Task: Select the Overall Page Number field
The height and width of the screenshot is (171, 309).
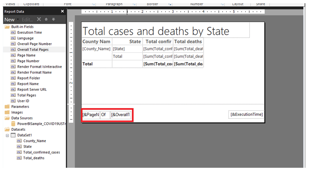Action: click(35, 44)
